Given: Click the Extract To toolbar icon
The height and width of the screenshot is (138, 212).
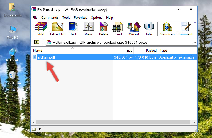Looking at the screenshot, I should [x=57, y=29].
